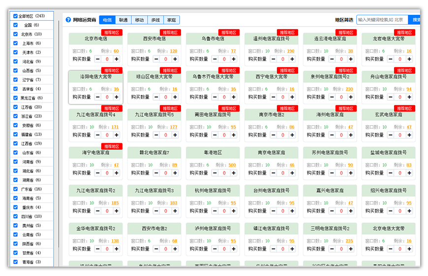428x276 pixels.
Task: Uncheck 广东省 (16) region
Action: pos(16,189)
